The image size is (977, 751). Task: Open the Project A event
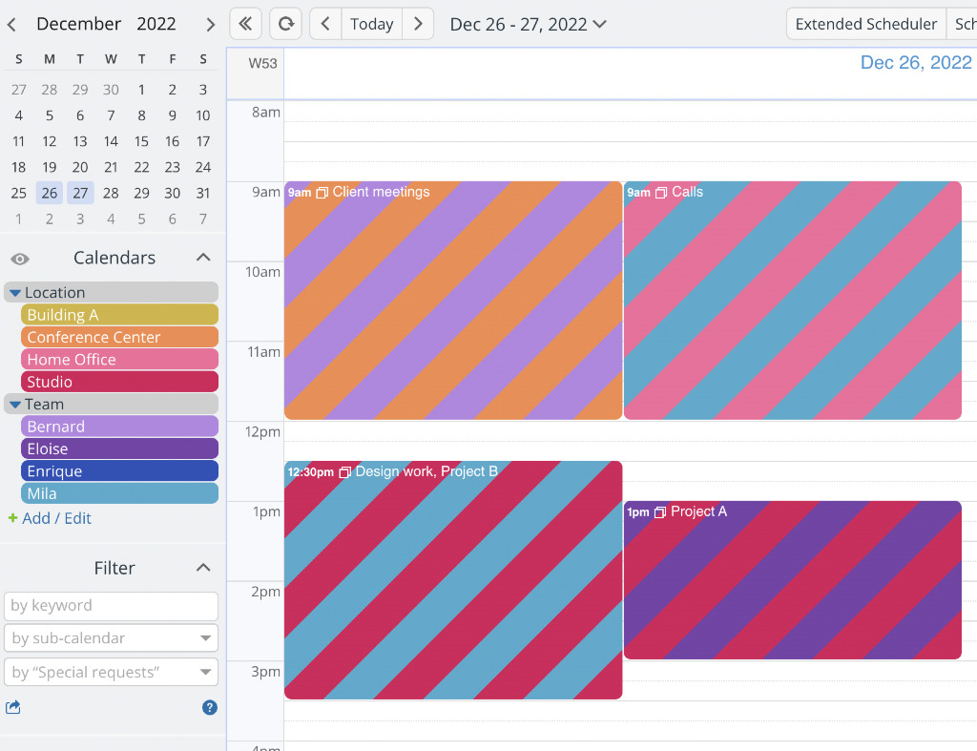(x=793, y=580)
